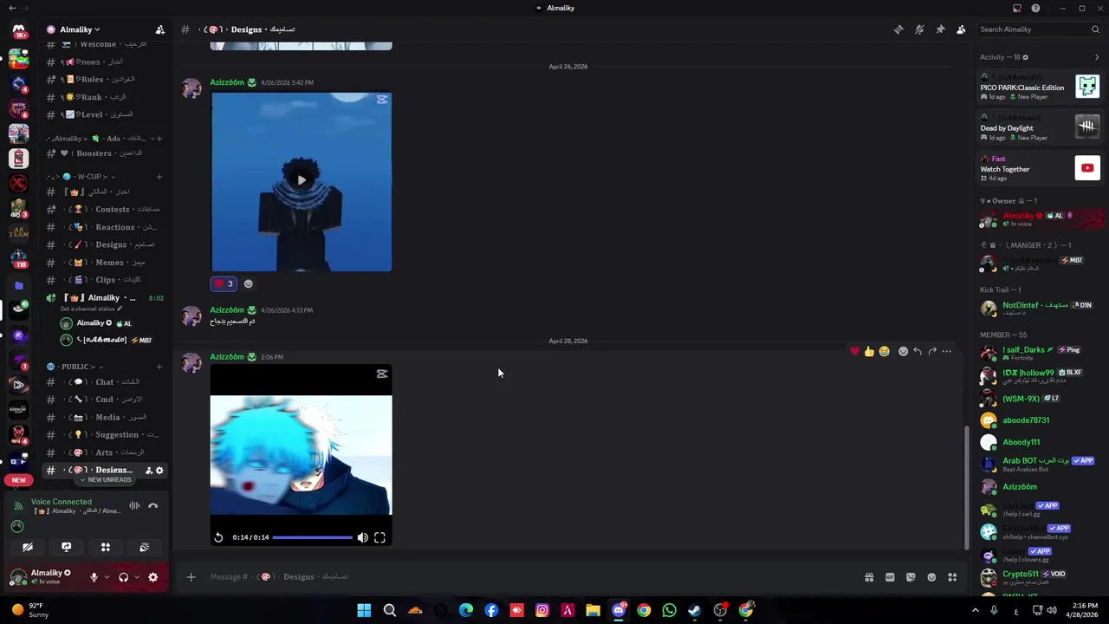
Task: Click the 0:14 video progress bar
Action: pos(313,537)
